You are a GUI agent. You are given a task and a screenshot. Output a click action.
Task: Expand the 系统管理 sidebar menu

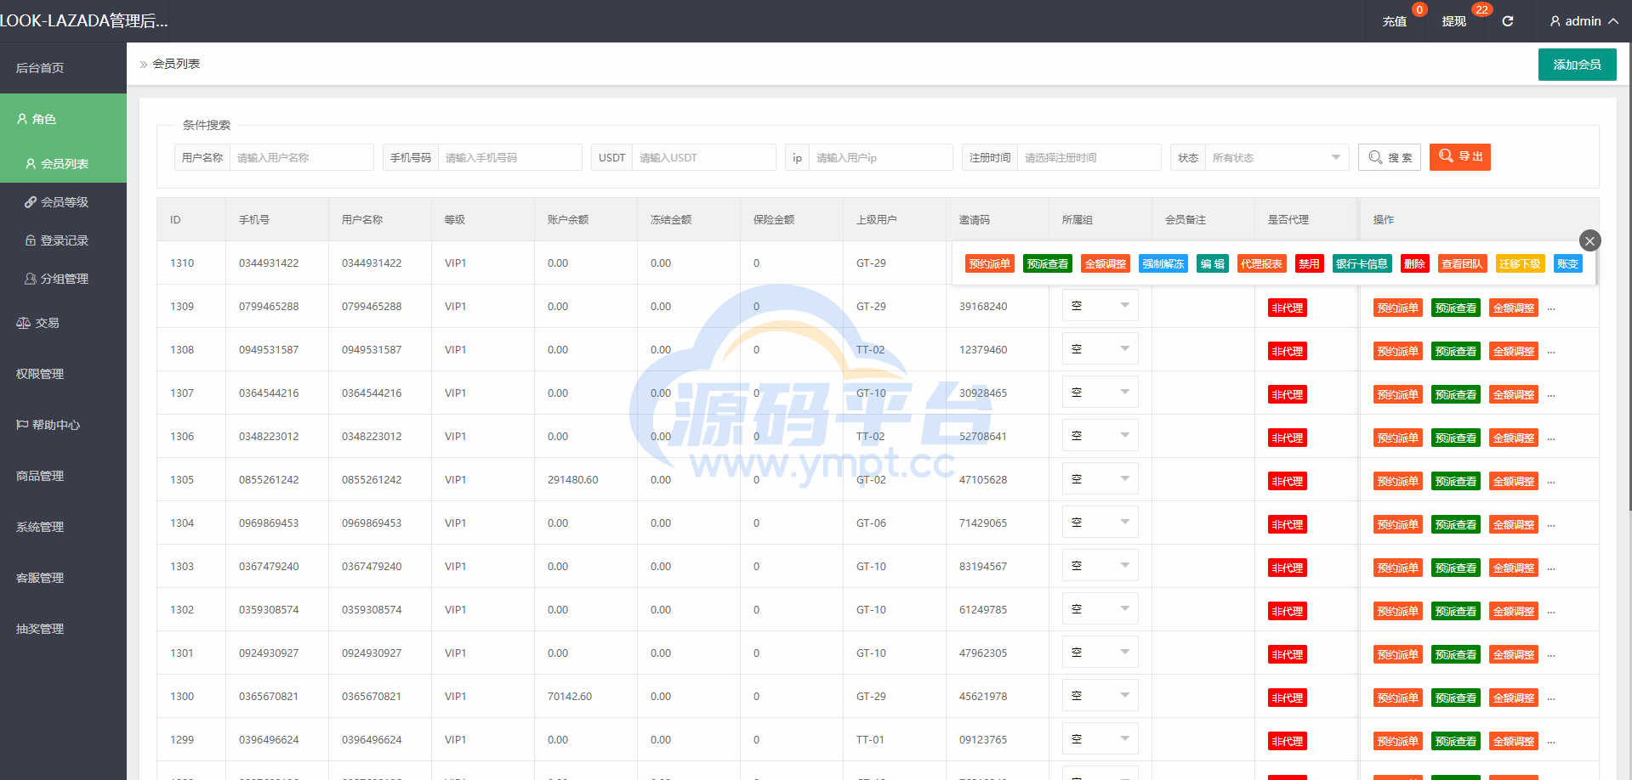(x=63, y=527)
